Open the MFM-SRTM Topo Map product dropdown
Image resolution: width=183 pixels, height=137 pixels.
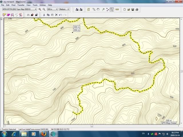[x=35, y=9]
